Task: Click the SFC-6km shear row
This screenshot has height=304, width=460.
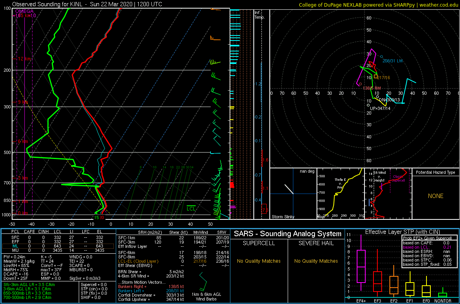Action: [173, 252]
